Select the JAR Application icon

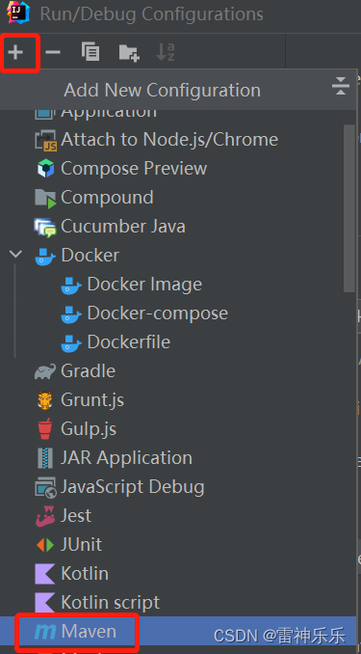[x=45, y=458]
